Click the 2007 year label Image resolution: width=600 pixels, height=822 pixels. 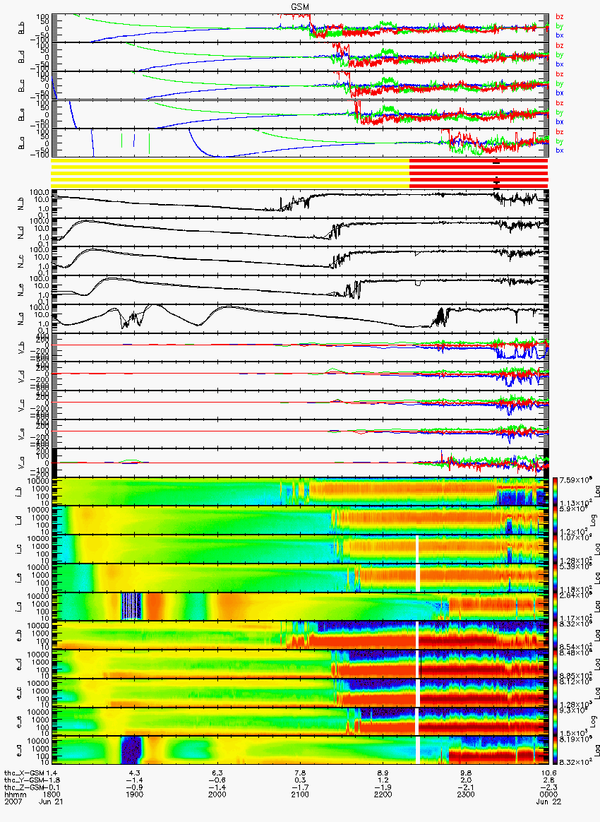coord(13,802)
